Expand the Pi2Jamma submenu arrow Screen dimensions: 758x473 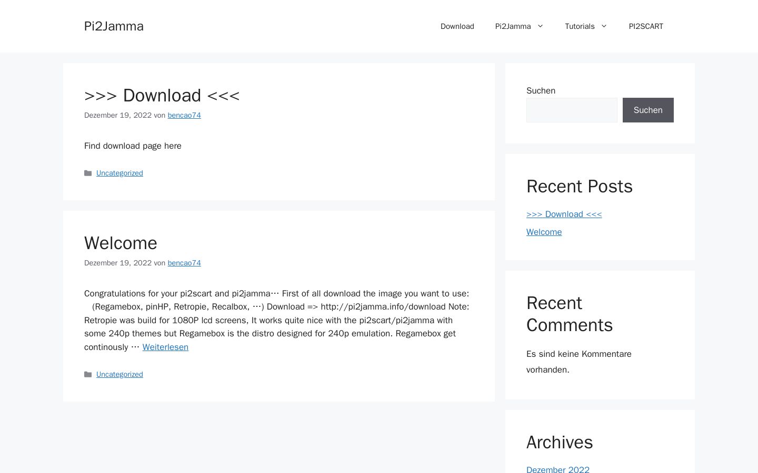pos(540,26)
